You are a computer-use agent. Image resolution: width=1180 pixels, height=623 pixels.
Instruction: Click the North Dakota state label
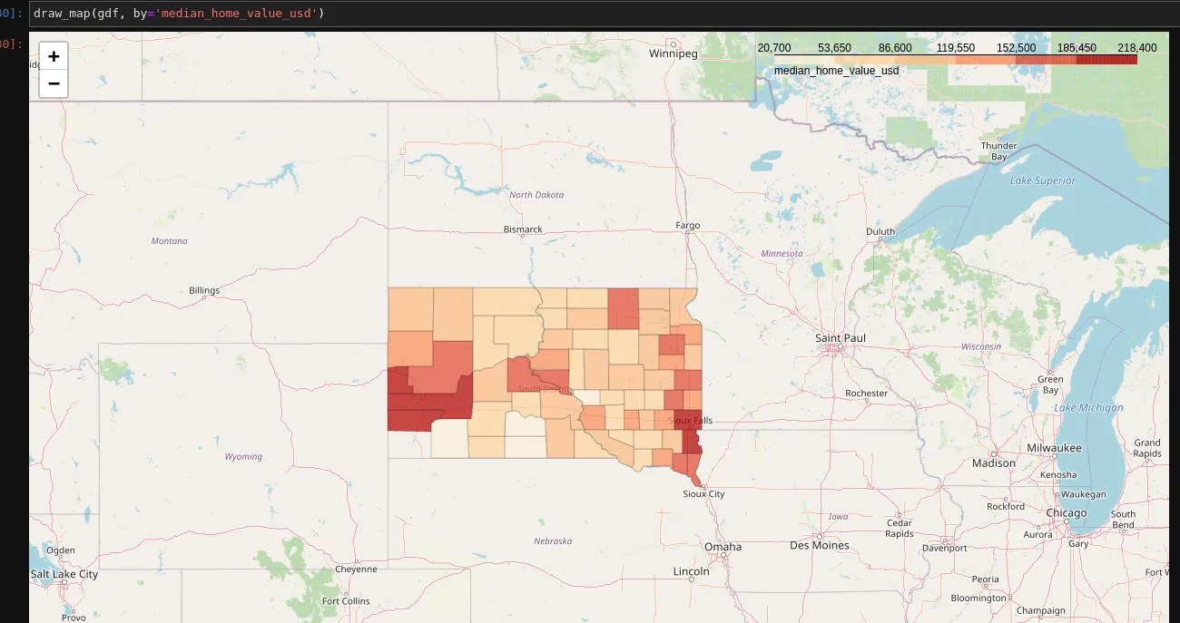click(x=536, y=195)
